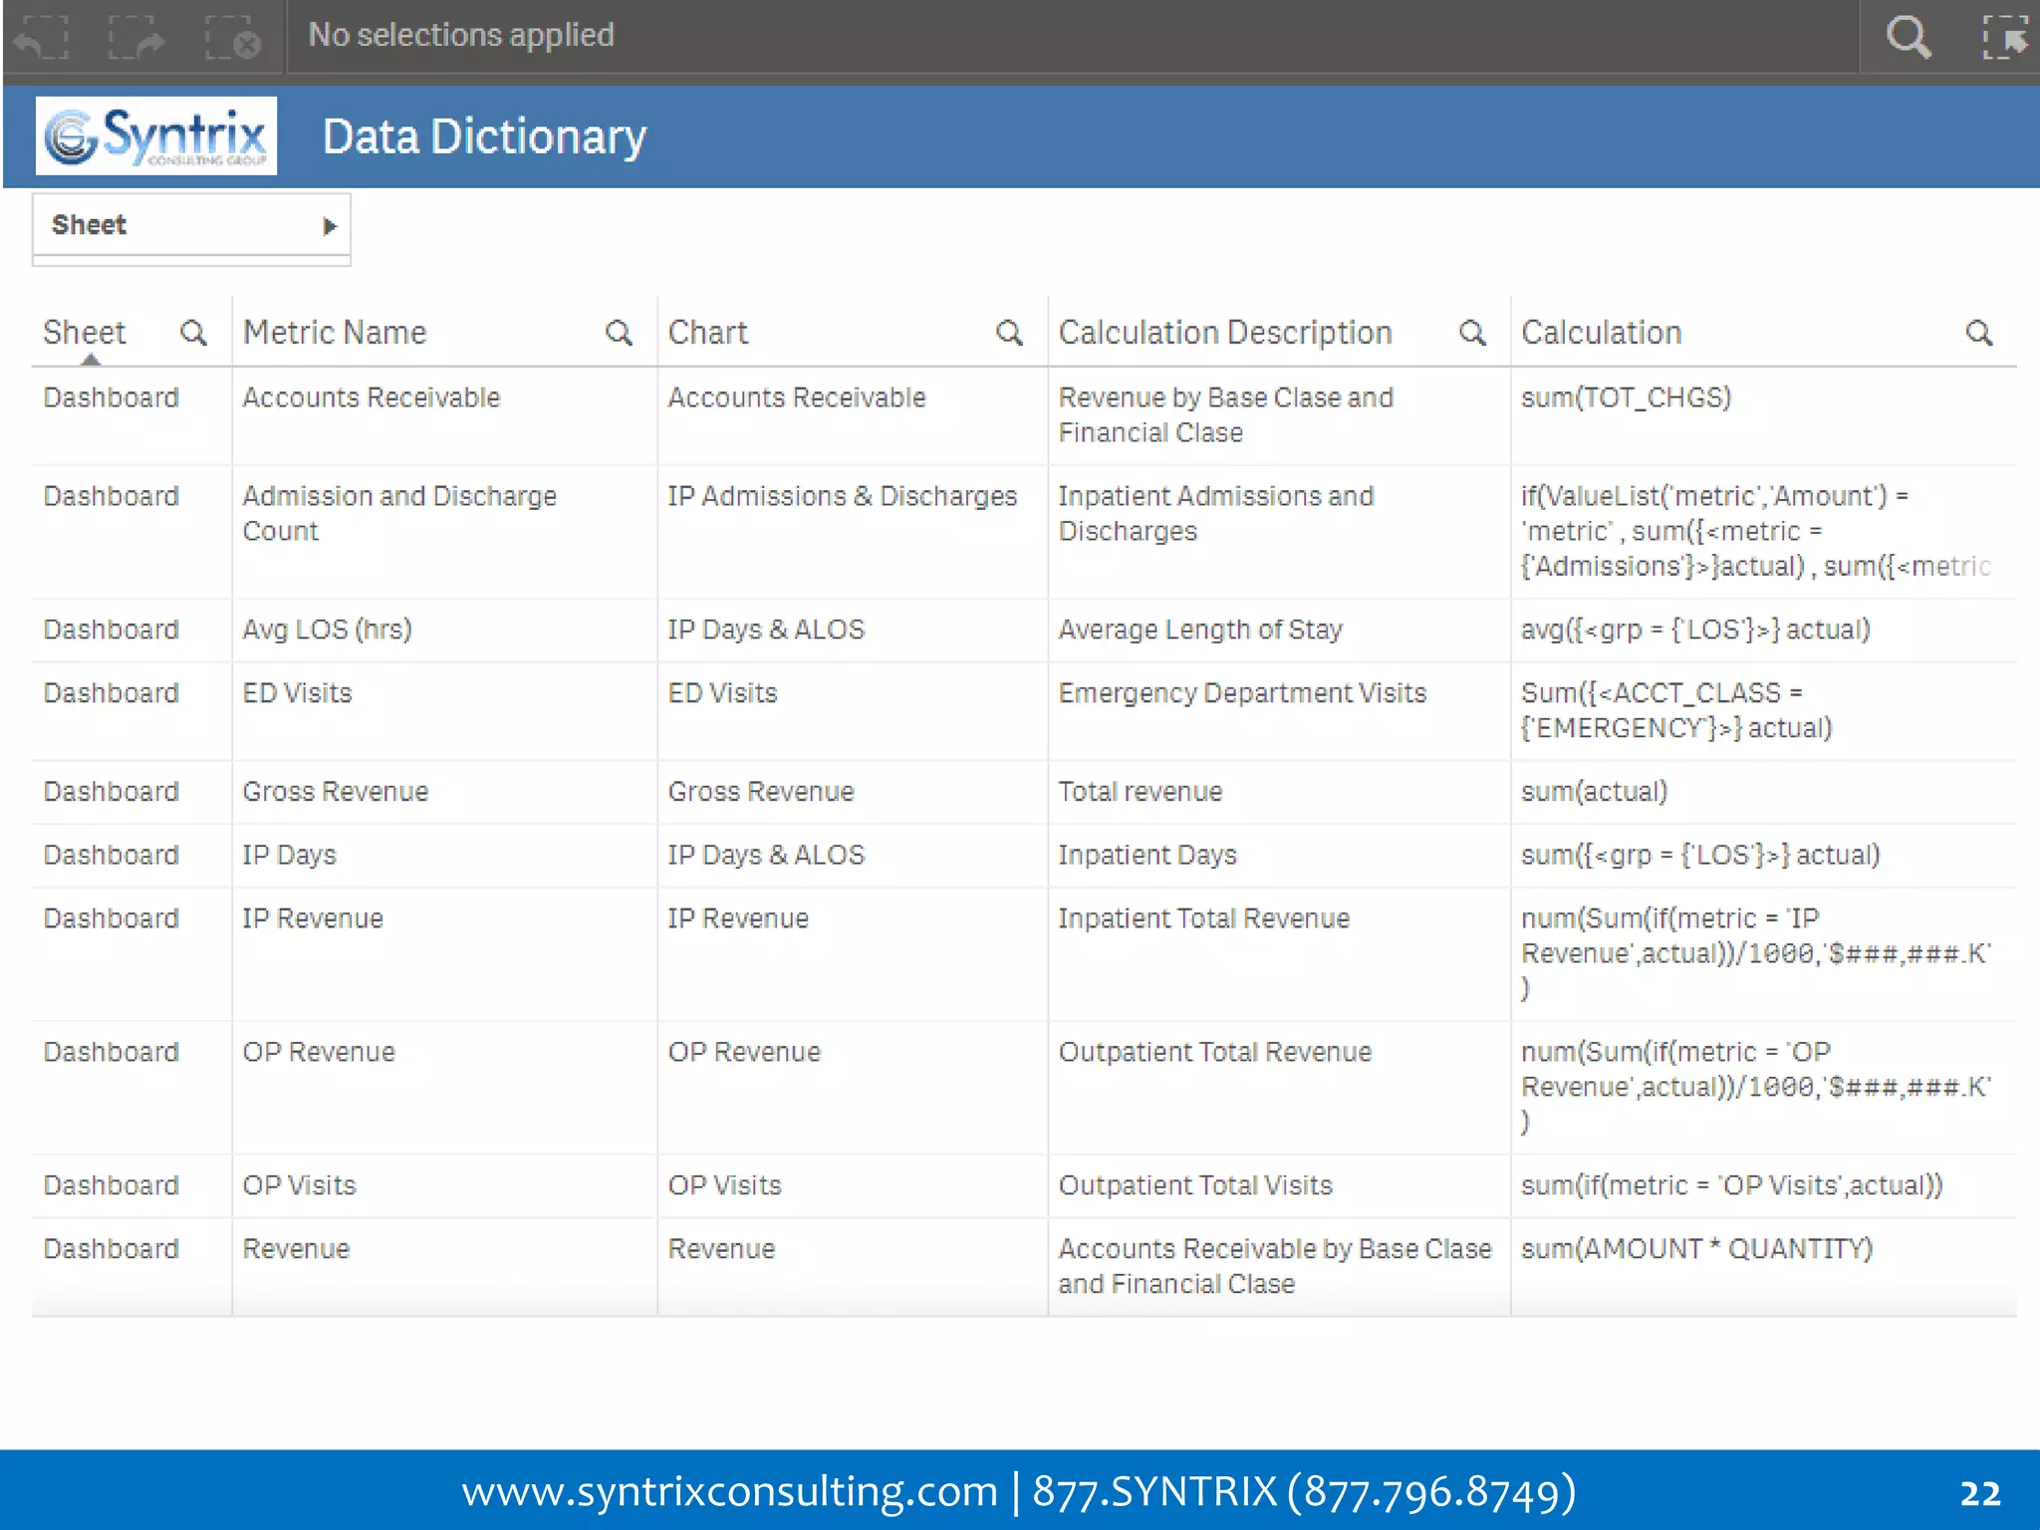Select the Accounts Receivable metric cell

click(x=371, y=397)
